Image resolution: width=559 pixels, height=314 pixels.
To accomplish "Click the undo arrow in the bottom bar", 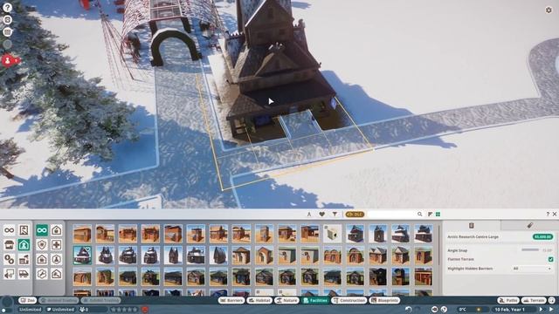I will tap(408, 310).
